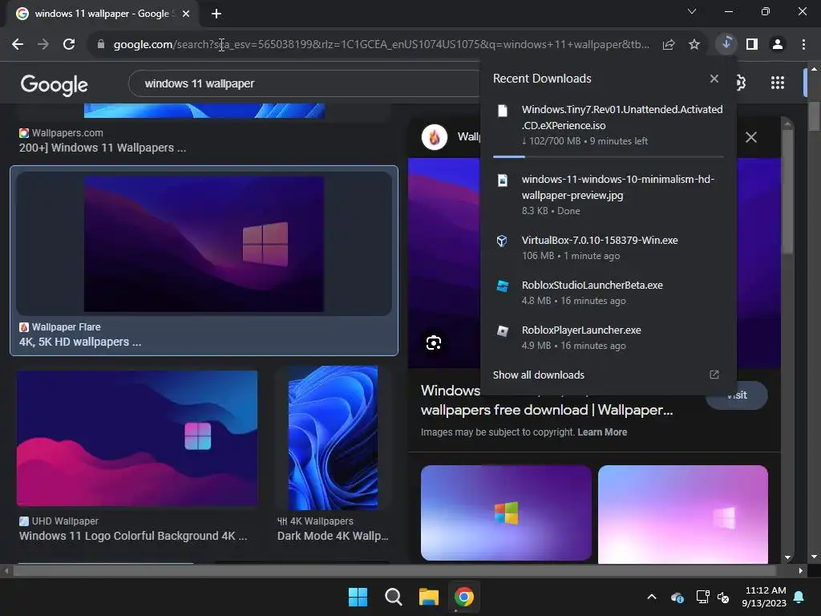Open the clock showing 11:12 AM
This screenshot has height=616, width=821.
tap(764, 597)
